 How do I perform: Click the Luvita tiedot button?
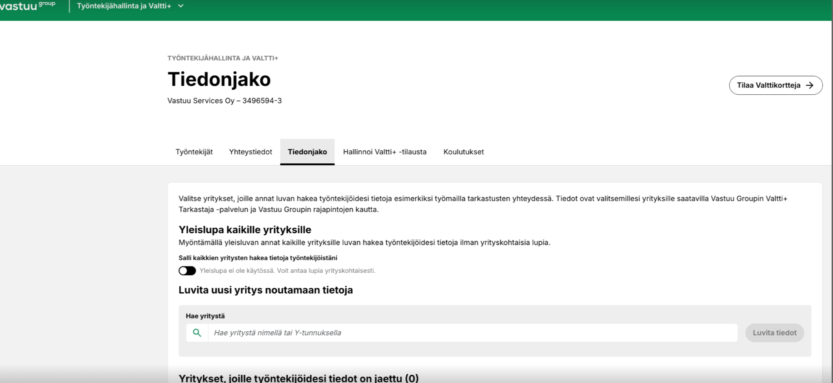774,333
